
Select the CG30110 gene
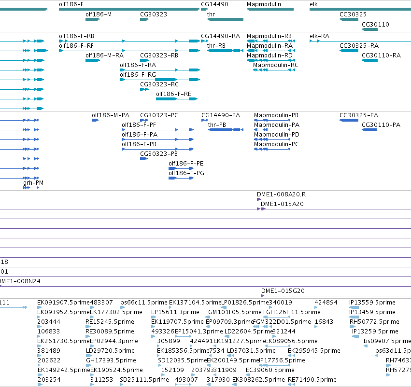click(369, 29)
